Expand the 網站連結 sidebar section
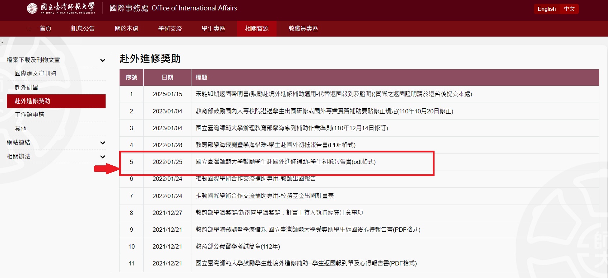The width and height of the screenshot is (608, 278). pos(103,143)
